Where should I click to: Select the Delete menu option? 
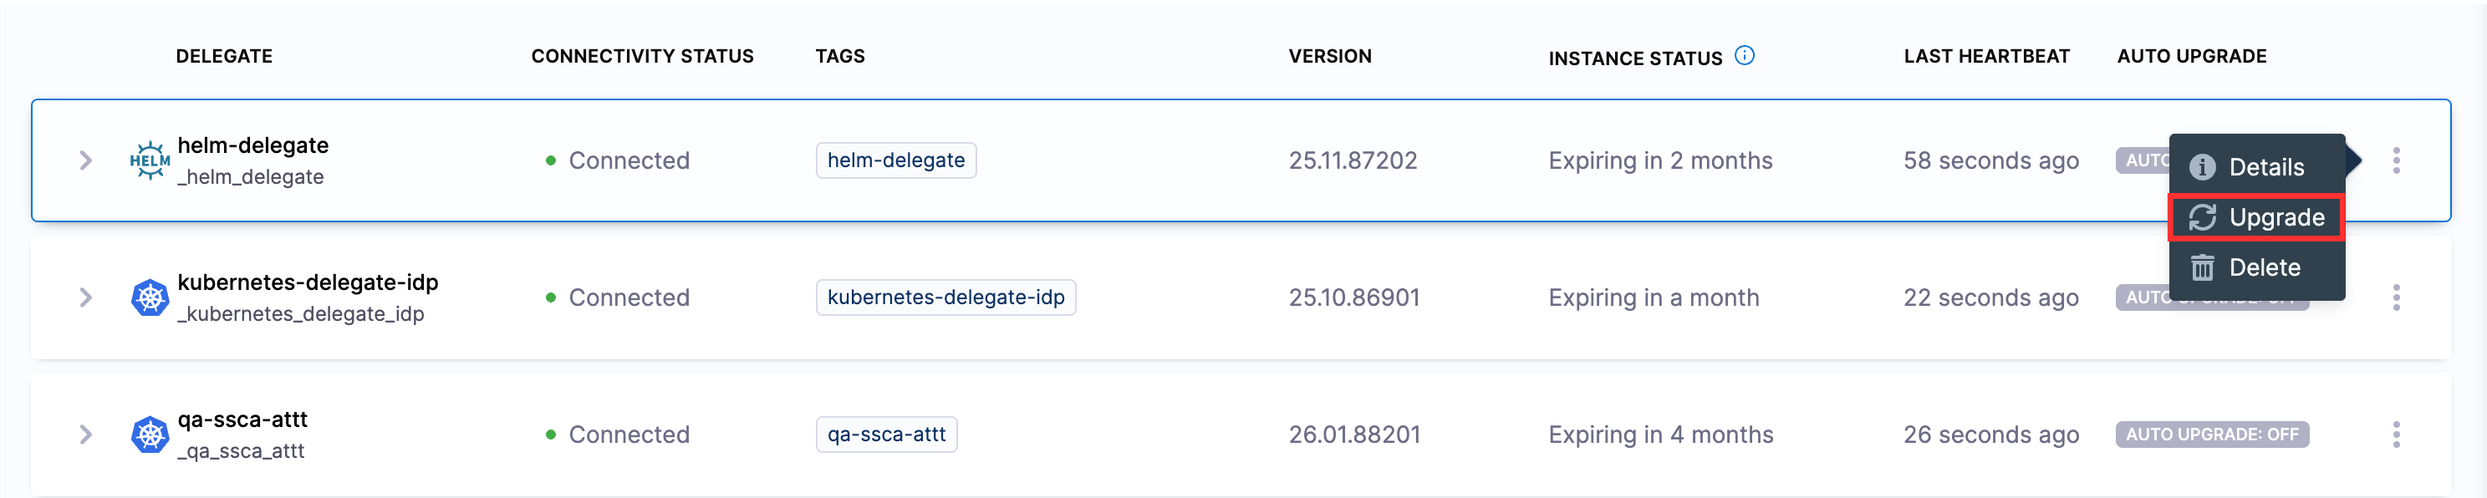pos(2263,267)
